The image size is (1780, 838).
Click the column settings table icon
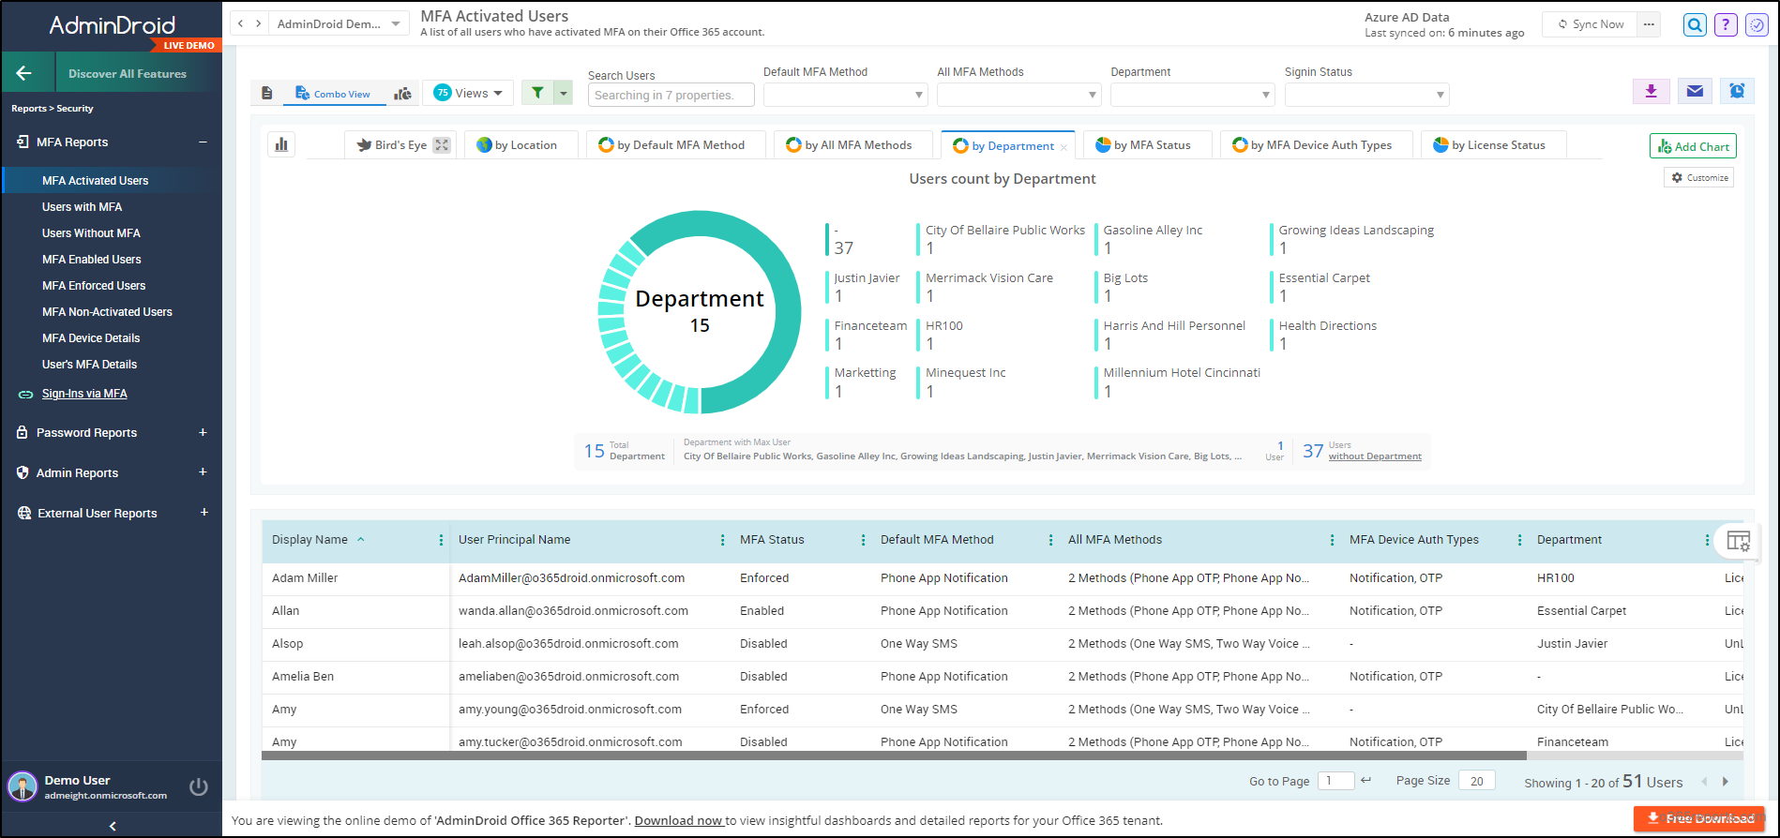point(1738,541)
